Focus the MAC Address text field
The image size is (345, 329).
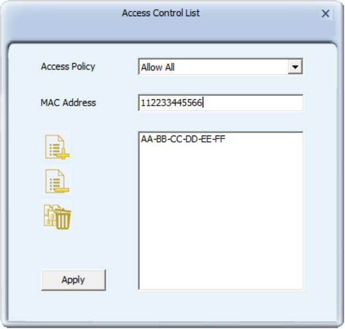click(220, 103)
